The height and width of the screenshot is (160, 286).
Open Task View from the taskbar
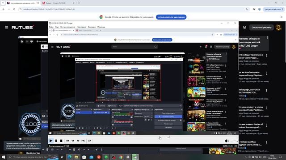click(x=62, y=157)
